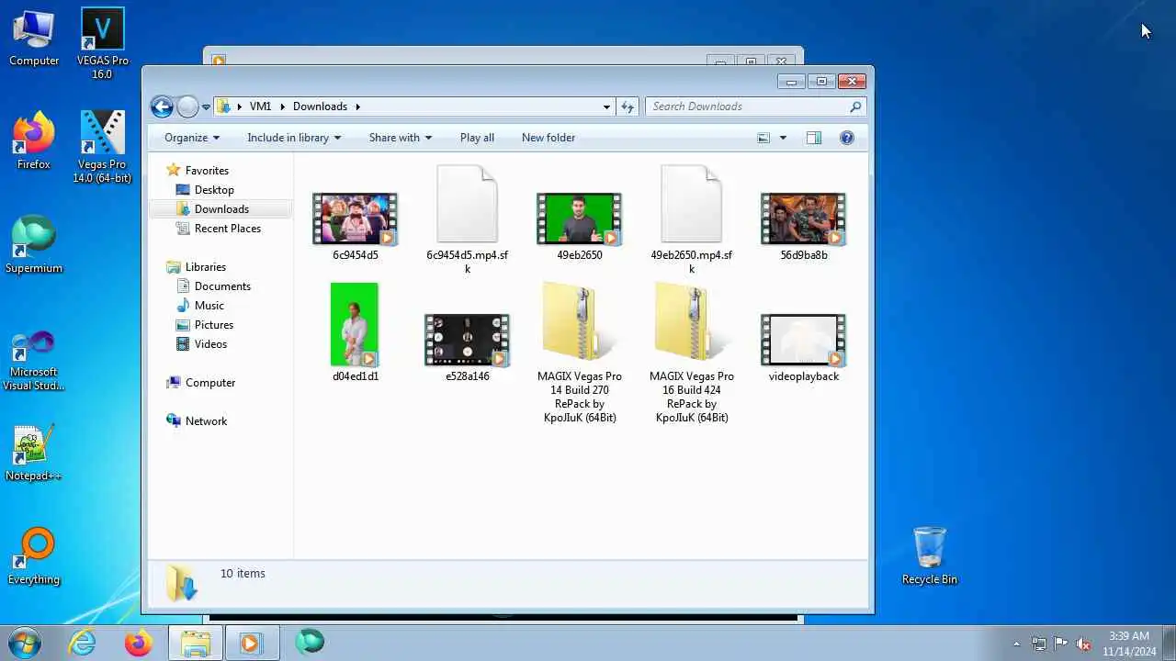The width and height of the screenshot is (1176, 661).
Task: Select the d04ed1d1 video file
Action: coord(355,332)
